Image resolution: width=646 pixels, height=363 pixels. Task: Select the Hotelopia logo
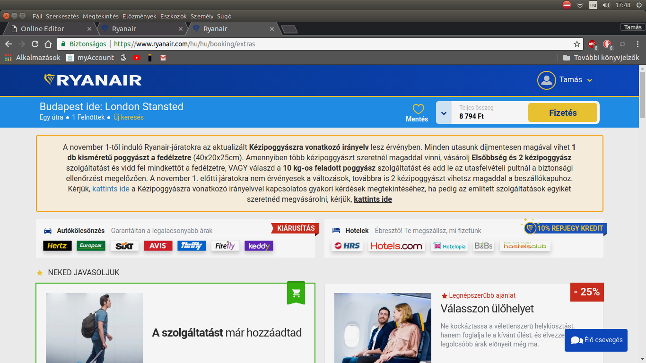click(449, 246)
